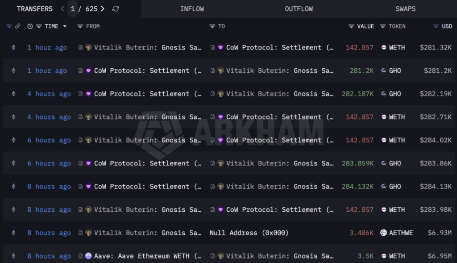Click the CoW Protocol purple icon in first row
The width and height of the screenshot is (457, 263).
[219, 47]
